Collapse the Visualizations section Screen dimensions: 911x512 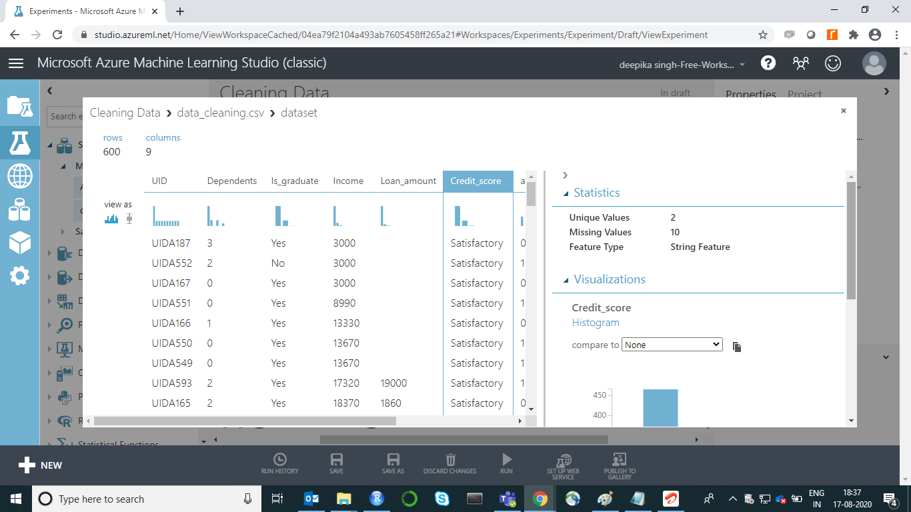pos(567,280)
